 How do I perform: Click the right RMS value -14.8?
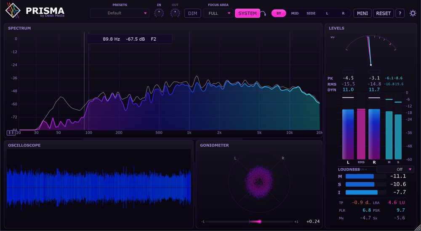click(374, 84)
